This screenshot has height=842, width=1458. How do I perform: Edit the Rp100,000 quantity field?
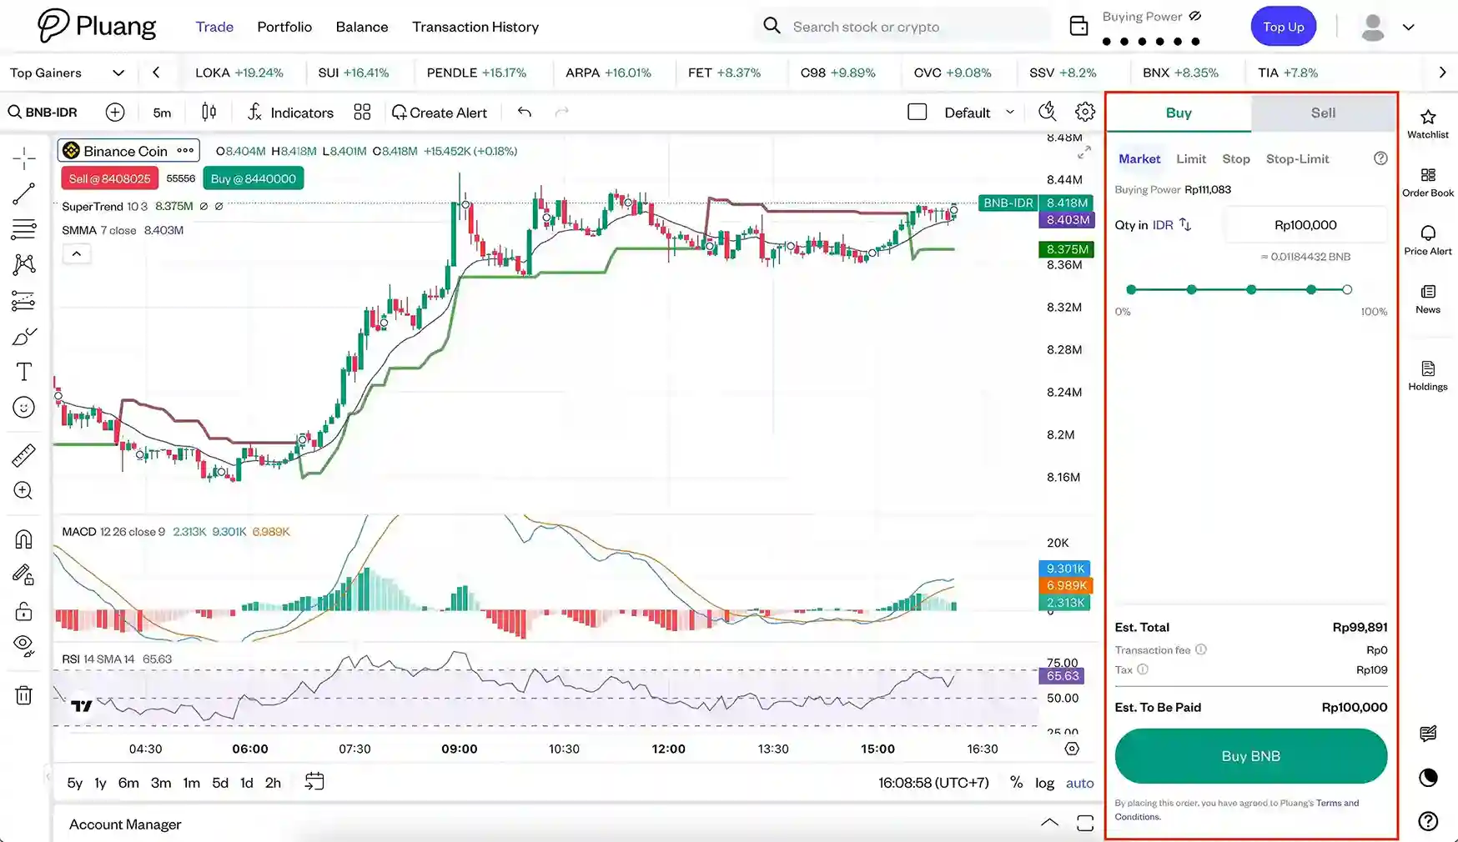[x=1305, y=225]
